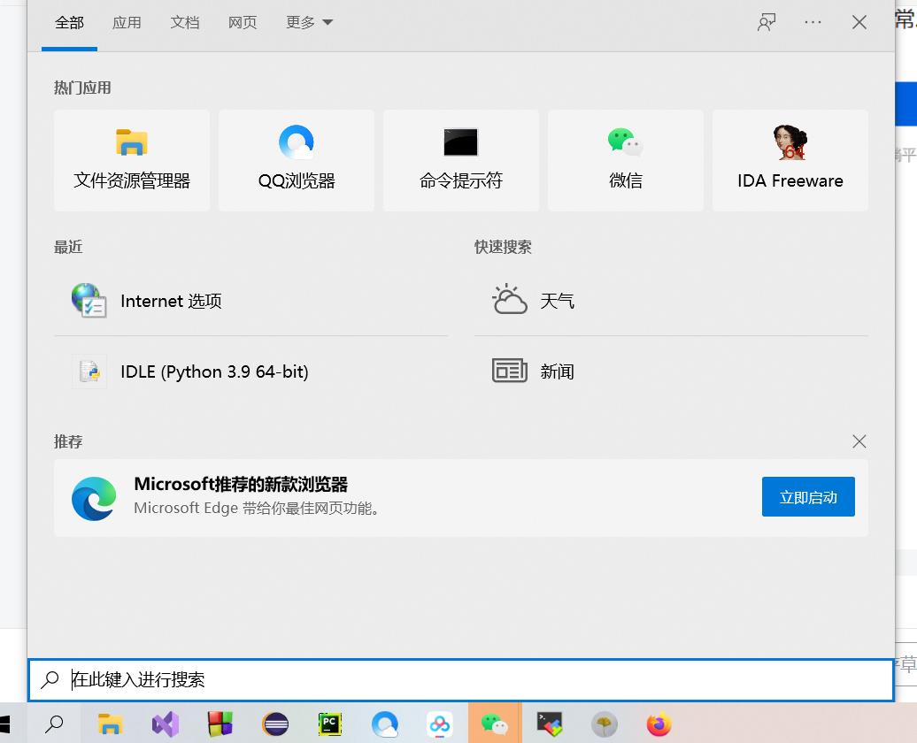Viewport: 917px width, 743px height.
Task: Open Baidu Netdisk on the taskbar
Action: pos(440,725)
